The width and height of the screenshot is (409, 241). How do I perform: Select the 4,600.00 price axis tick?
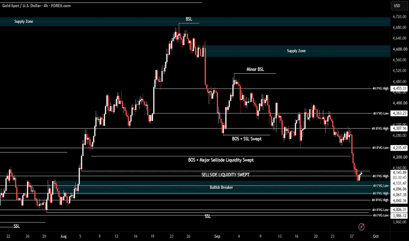[x=399, y=49]
